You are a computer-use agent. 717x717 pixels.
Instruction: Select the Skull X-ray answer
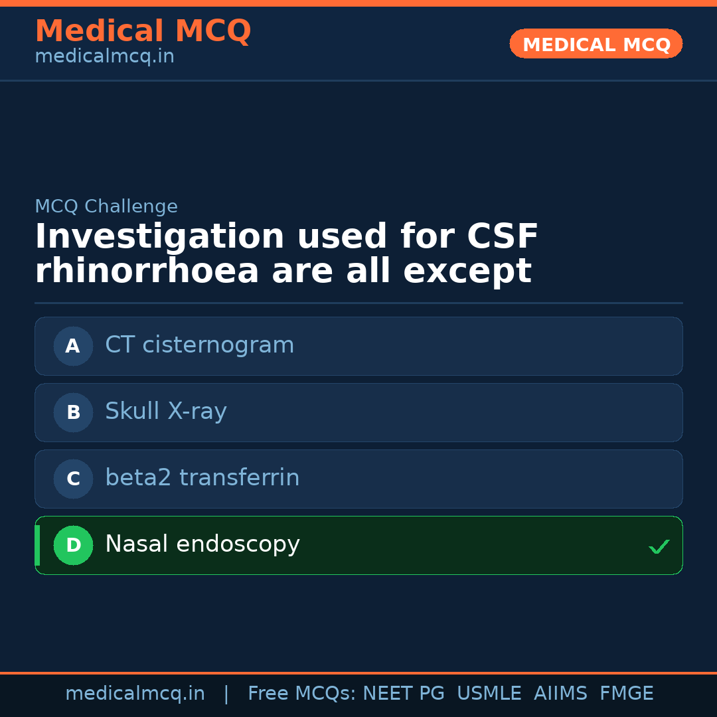166,412
